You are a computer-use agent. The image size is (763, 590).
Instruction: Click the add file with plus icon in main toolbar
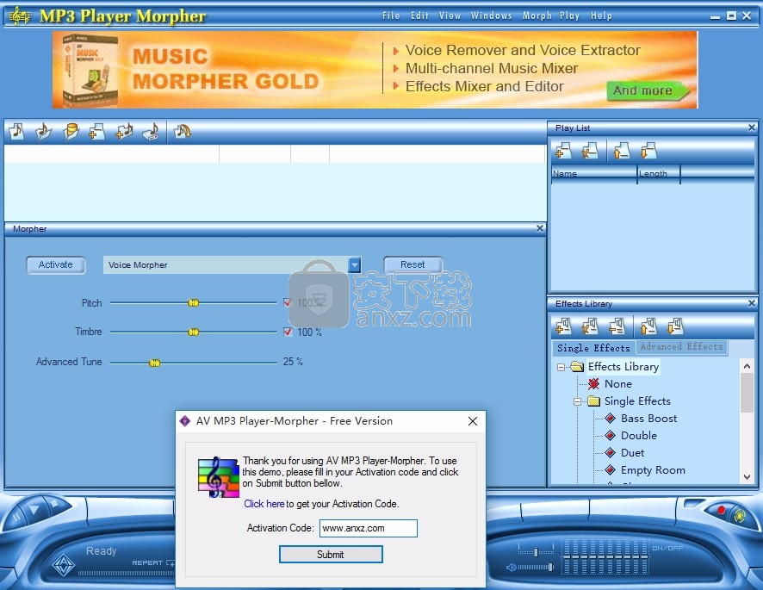(96, 132)
